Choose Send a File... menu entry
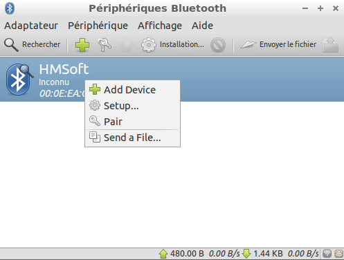 click(132, 138)
